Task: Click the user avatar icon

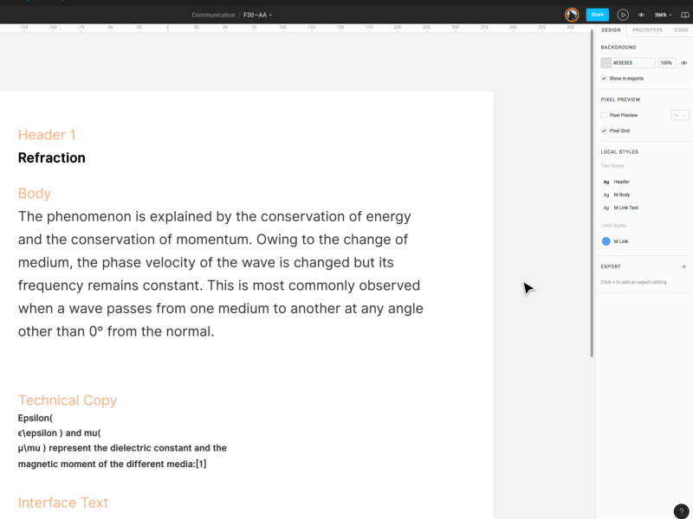Action: [572, 15]
